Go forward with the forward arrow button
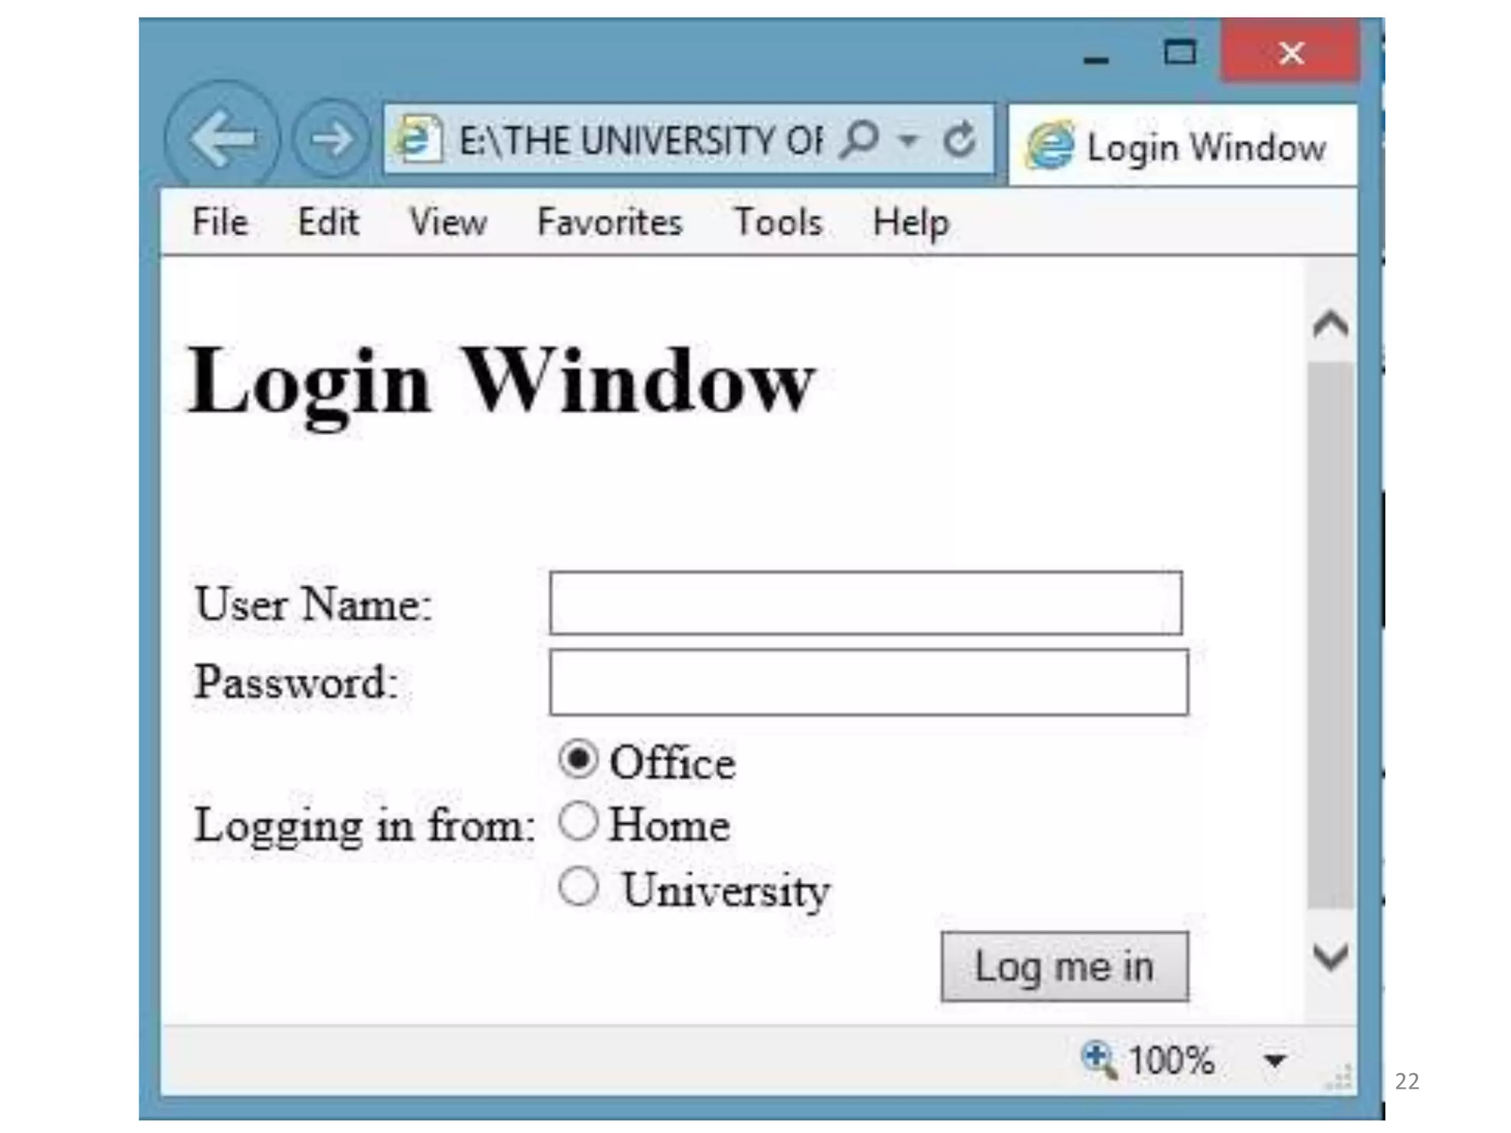 click(331, 138)
